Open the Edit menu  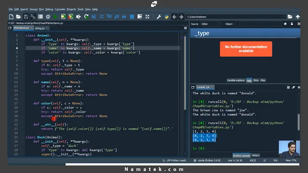16,9
